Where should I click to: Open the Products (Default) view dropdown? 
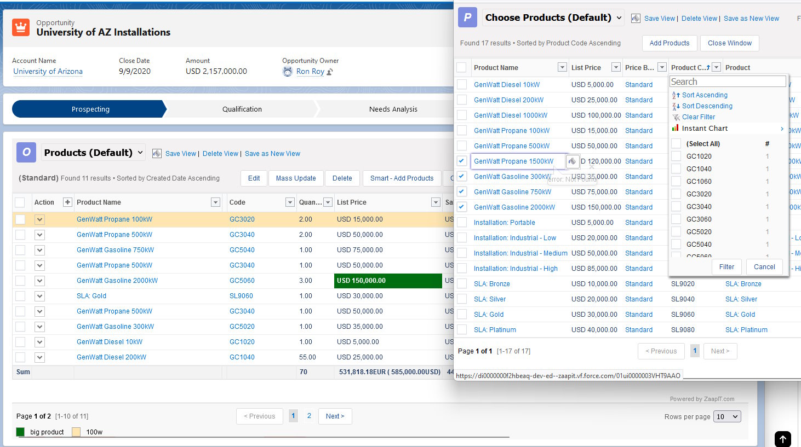140,153
